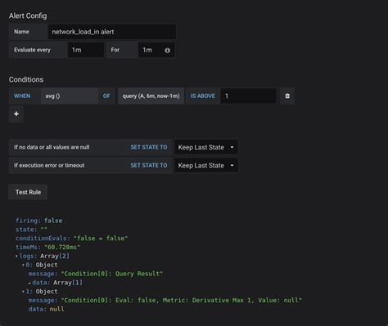Collapse the 1: Object tree node
388x326 pixels.
point(23,292)
